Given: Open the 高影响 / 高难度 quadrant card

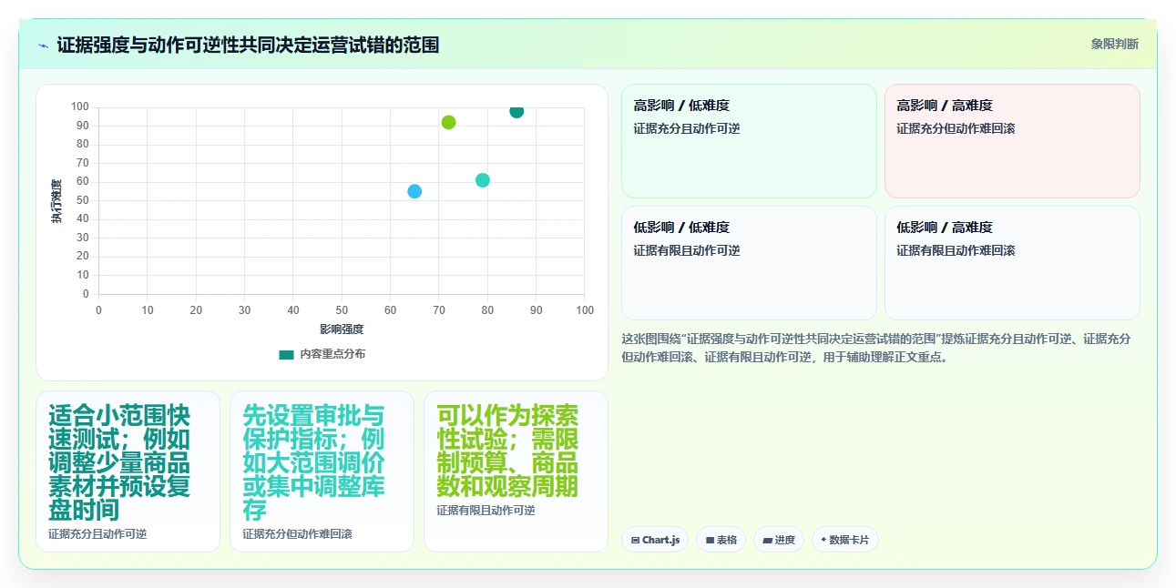Looking at the screenshot, I should tap(1012, 141).
